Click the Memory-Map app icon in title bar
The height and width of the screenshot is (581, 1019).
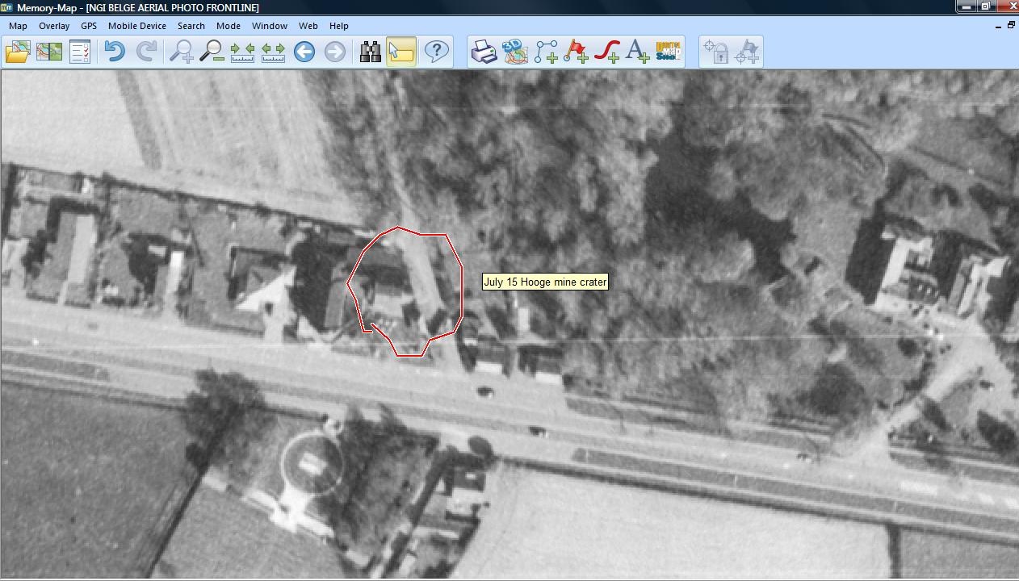click(x=7, y=7)
